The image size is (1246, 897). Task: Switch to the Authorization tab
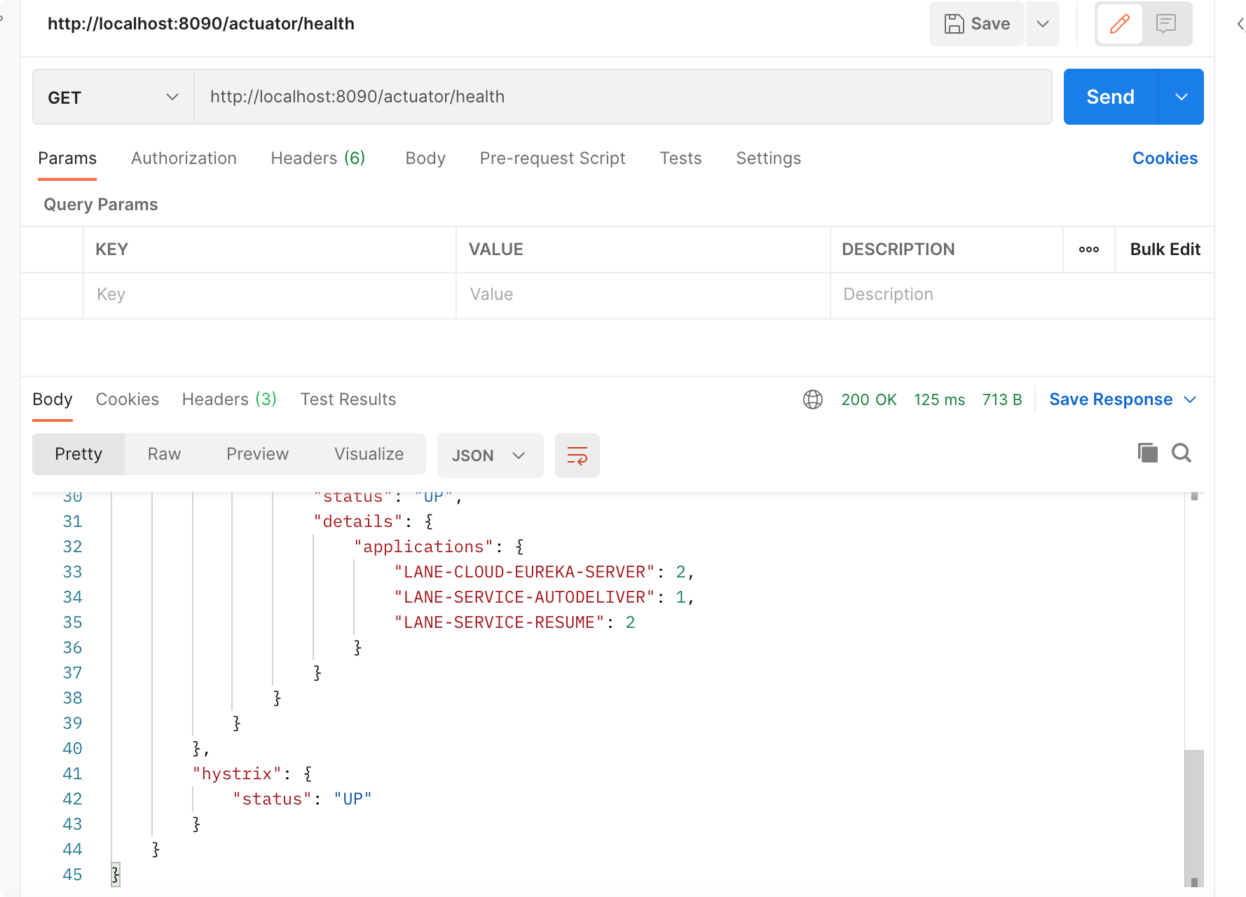184,158
